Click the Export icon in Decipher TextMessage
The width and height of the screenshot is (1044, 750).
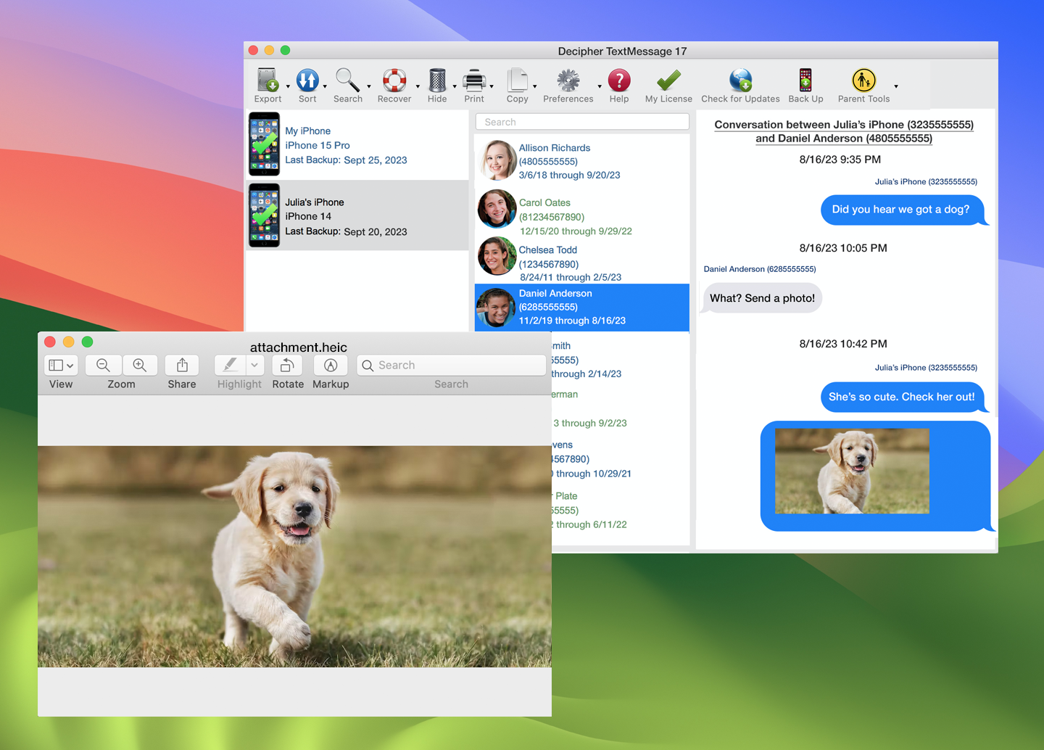coord(268,80)
